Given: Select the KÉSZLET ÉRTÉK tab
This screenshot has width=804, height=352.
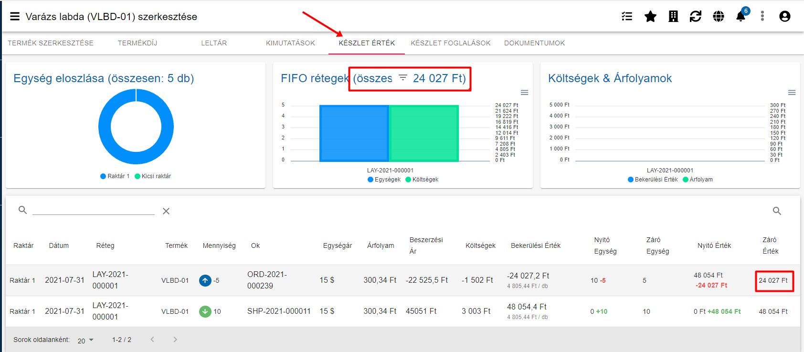Looking at the screenshot, I should (367, 43).
